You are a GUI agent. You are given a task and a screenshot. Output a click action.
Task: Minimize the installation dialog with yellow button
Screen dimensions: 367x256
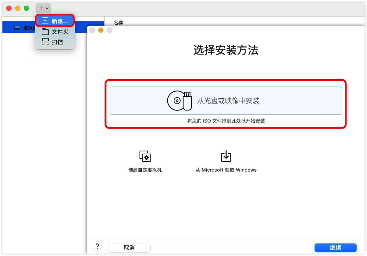[101, 30]
